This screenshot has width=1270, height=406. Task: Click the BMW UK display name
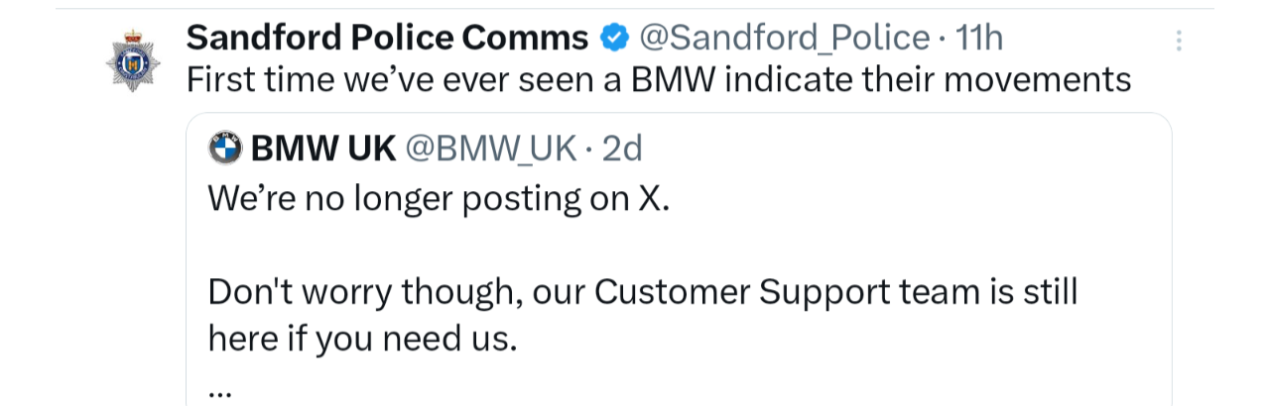323,149
